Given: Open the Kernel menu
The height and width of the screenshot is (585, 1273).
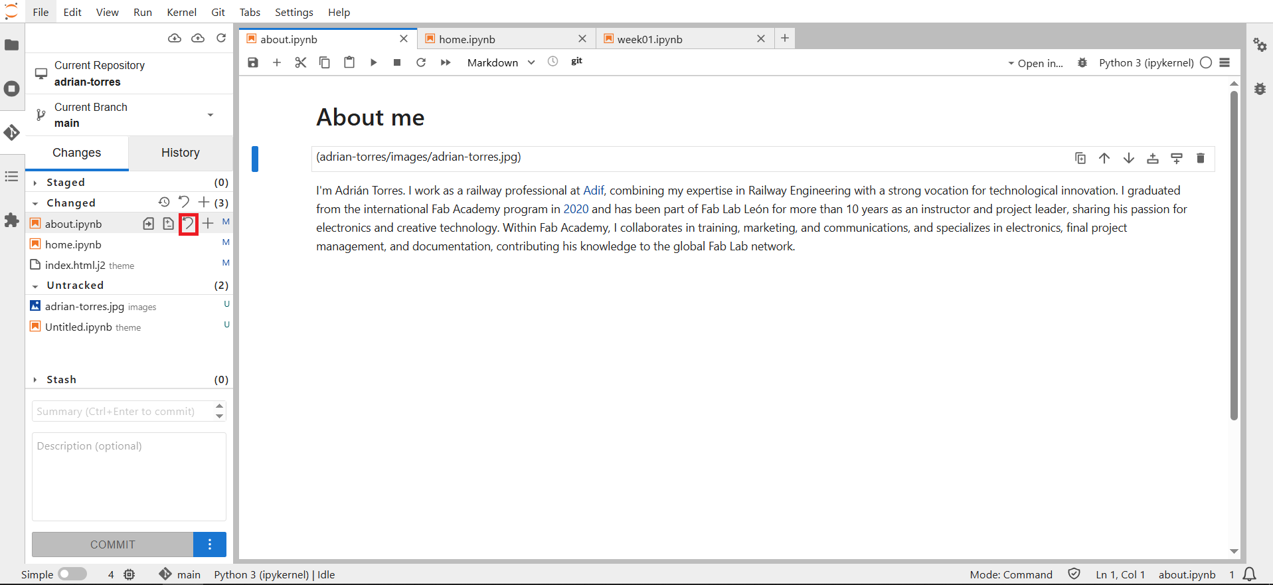Looking at the screenshot, I should coord(181,12).
